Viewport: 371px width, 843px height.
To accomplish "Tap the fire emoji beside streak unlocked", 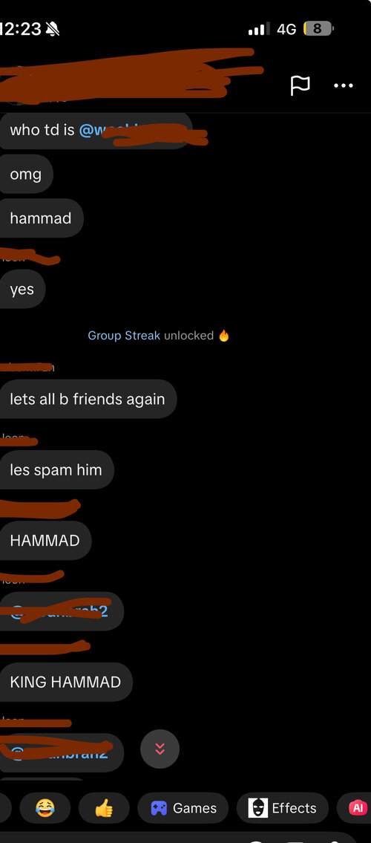I will [224, 336].
